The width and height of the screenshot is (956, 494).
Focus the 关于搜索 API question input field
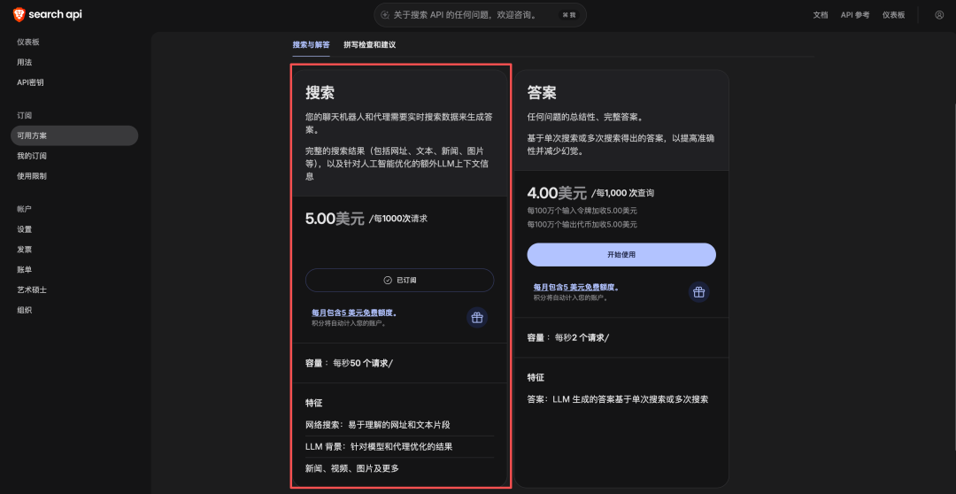point(480,15)
